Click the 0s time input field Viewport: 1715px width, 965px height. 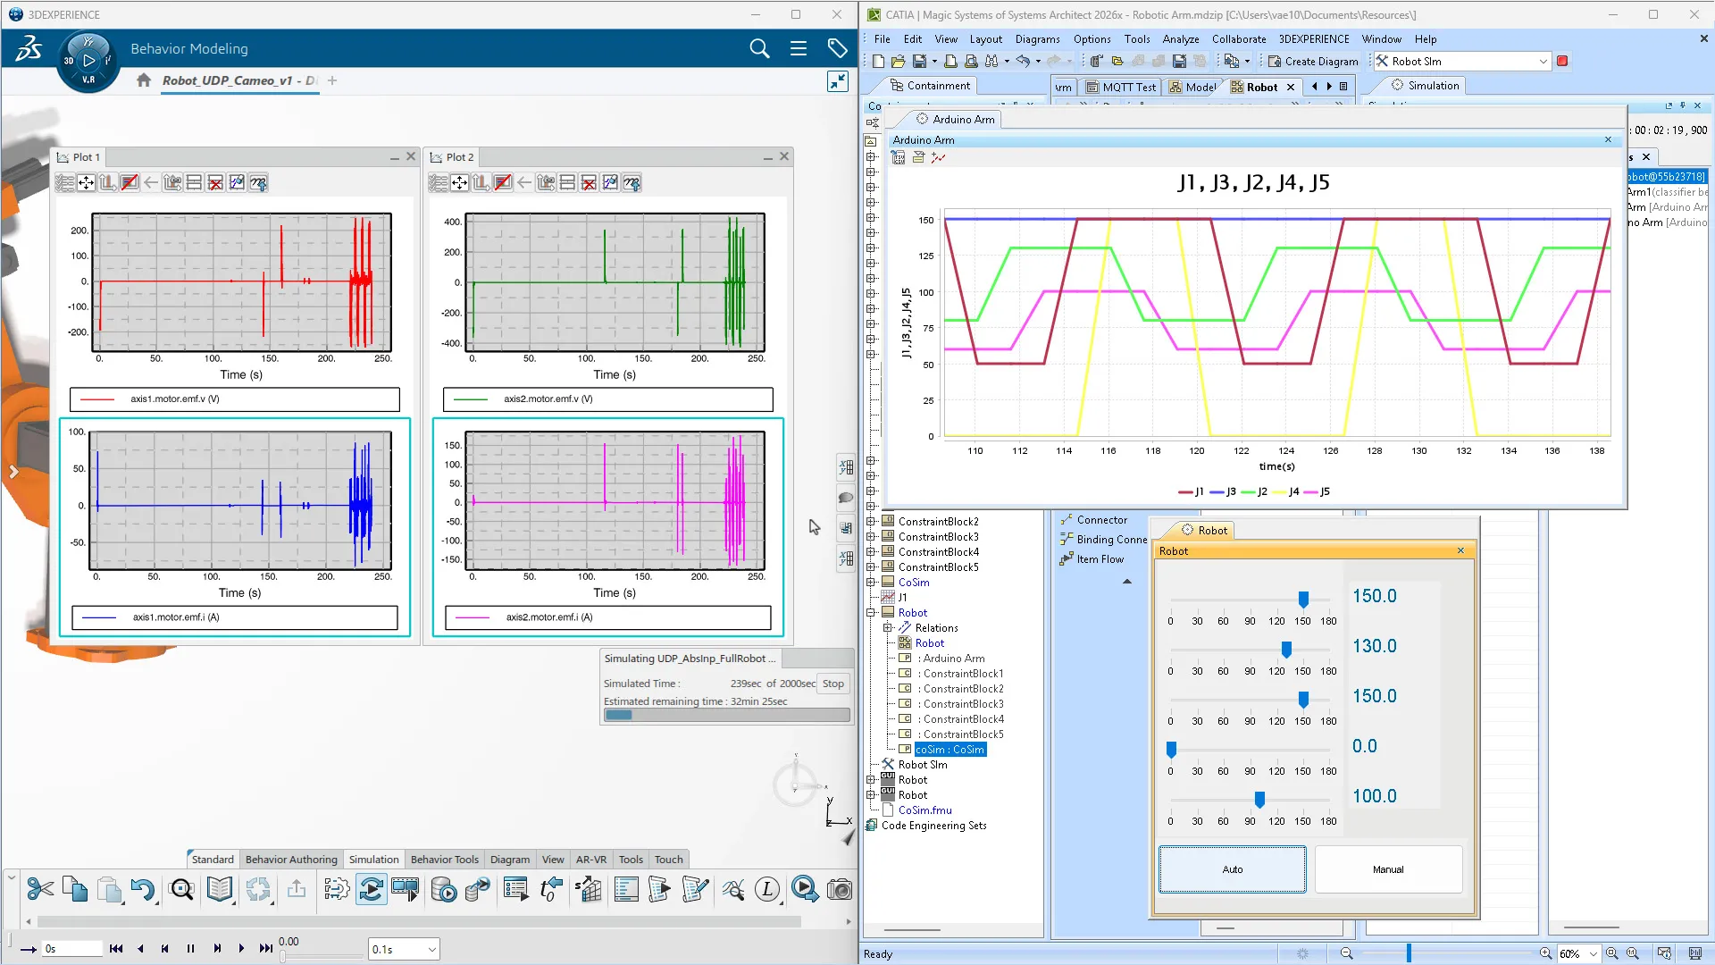(71, 949)
